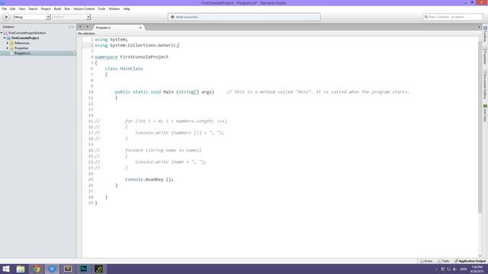Click the Action Center flag in the system tray
Viewport: 488px width, 274px height.
pyautogui.click(x=443, y=269)
